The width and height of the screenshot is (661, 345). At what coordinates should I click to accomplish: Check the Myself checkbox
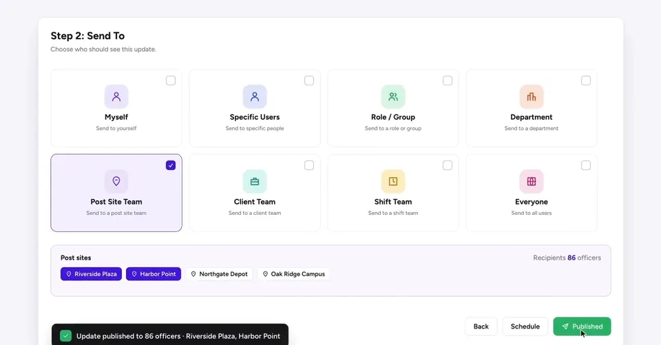point(171,81)
